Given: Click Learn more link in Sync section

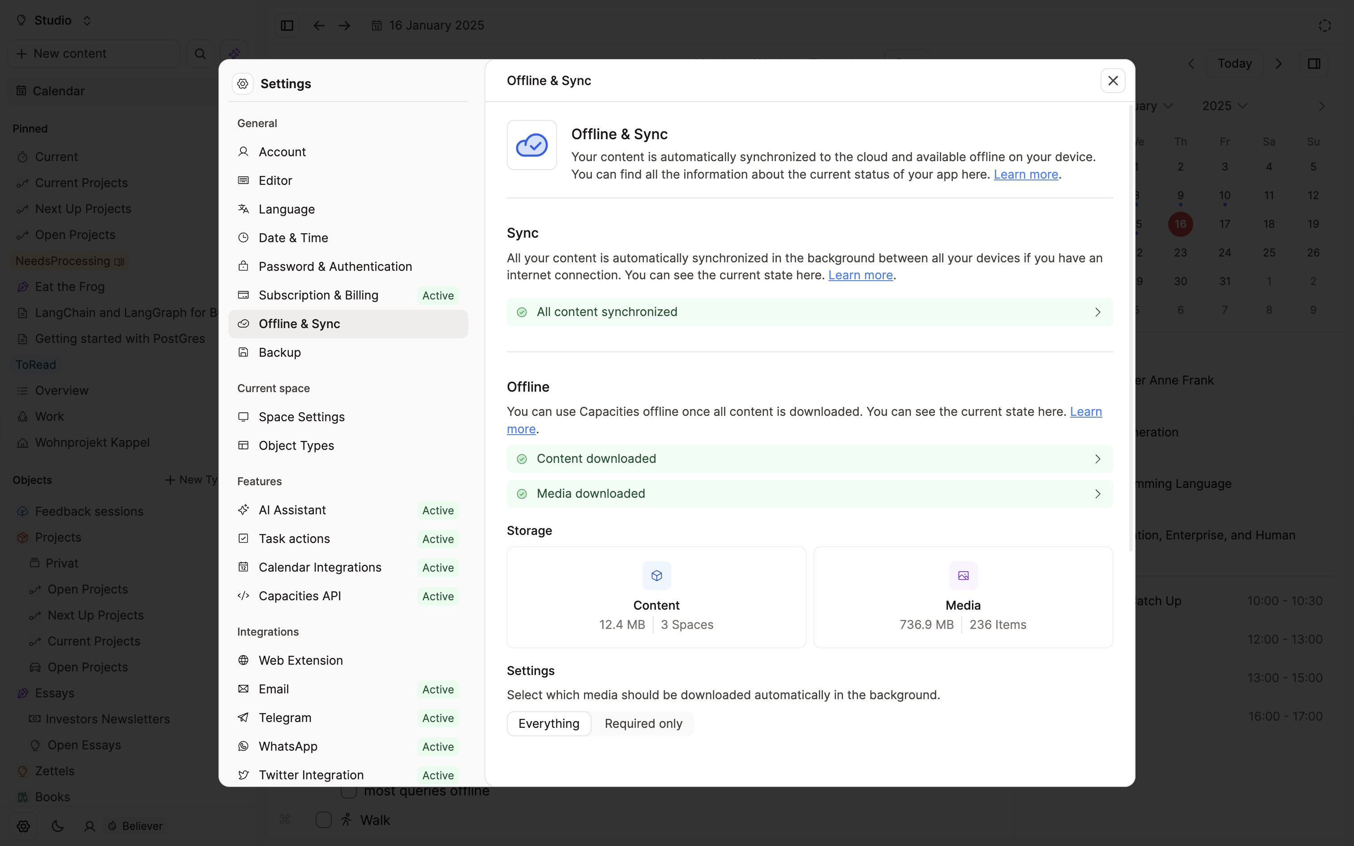Looking at the screenshot, I should tap(860, 275).
